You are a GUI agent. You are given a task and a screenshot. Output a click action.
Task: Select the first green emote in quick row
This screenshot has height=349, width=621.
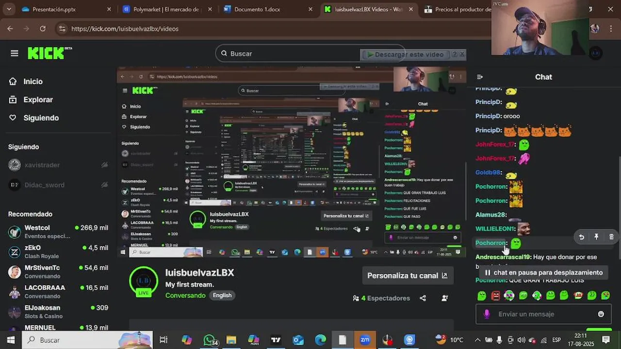pos(481,295)
